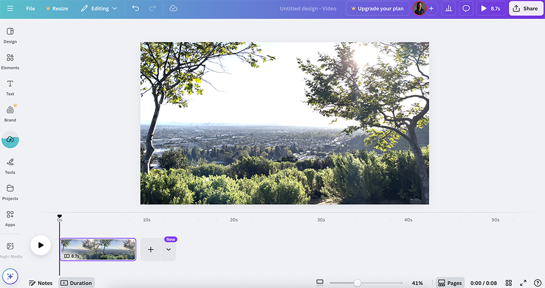Check cloud save status icon
The height and width of the screenshot is (288, 545).
173,8
